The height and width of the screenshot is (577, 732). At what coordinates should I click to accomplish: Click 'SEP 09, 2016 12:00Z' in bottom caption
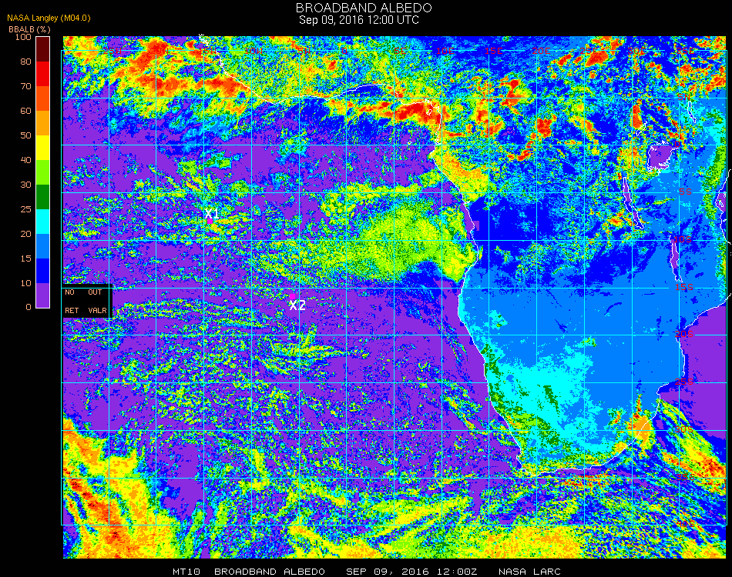coord(411,572)
